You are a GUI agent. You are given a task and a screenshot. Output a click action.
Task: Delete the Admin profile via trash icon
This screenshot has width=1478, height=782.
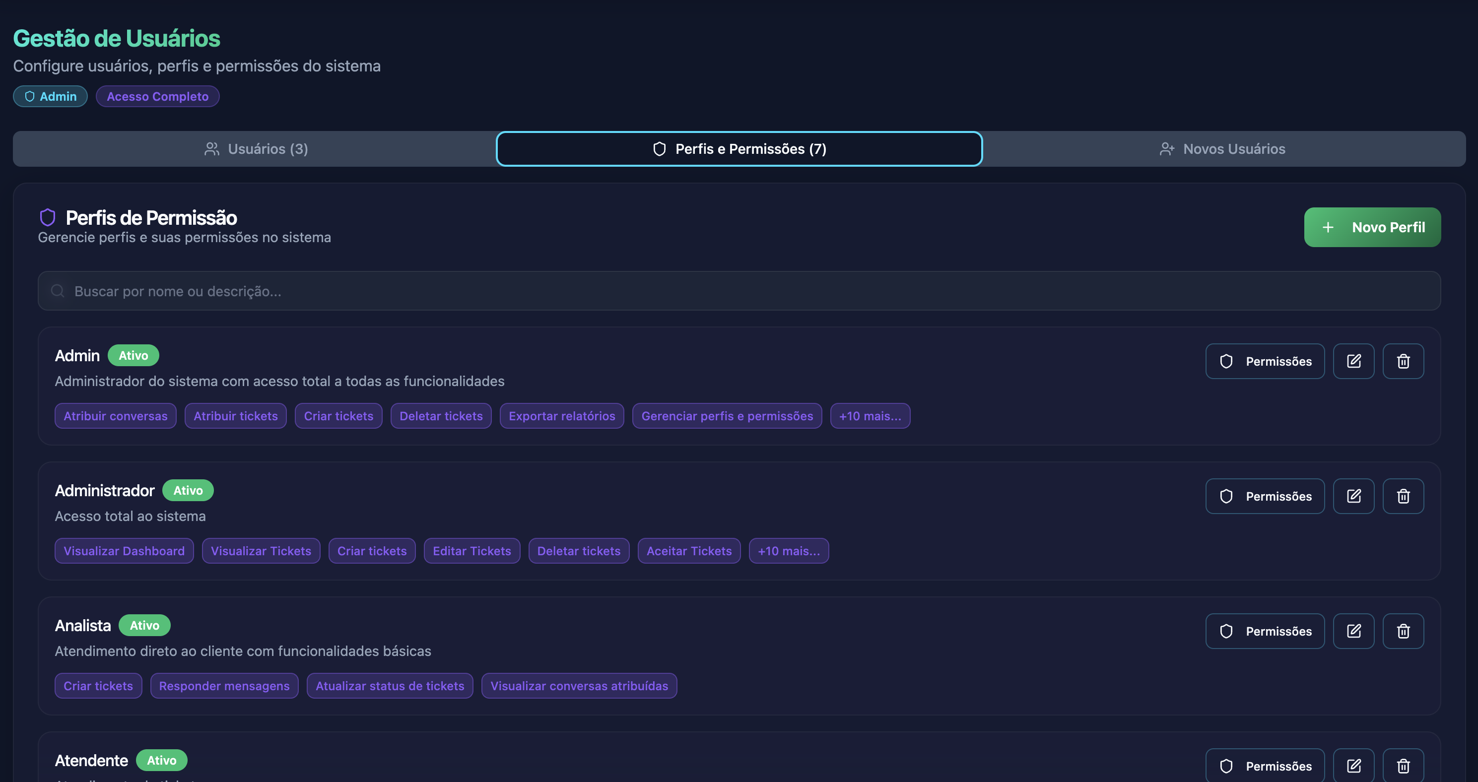point(1403,361)
